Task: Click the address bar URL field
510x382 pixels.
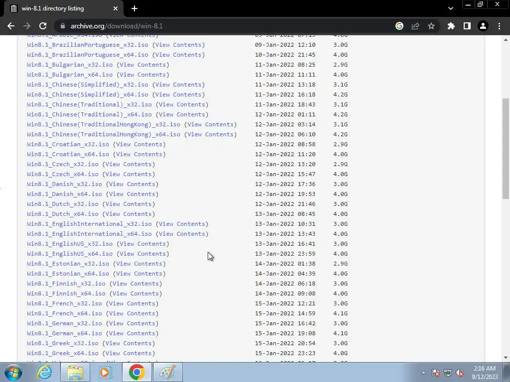Action: pyautogui.click(x=225, y=26)
